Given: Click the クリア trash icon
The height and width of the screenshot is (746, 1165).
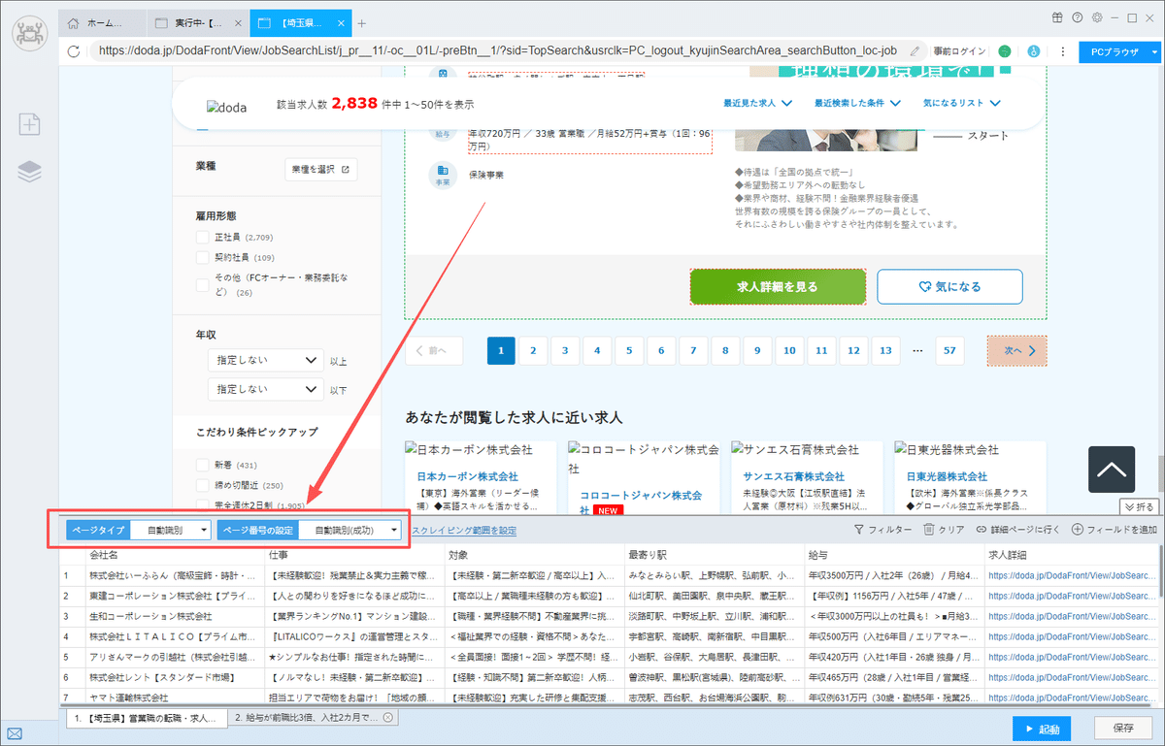Looking at the screenshot, I should point(928,530).
